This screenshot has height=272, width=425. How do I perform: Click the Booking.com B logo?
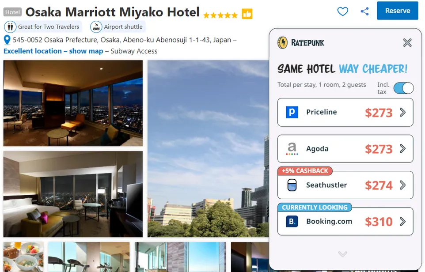(292, 221)
